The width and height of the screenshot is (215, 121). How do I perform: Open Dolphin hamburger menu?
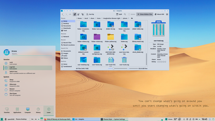(x=167, y=14)
